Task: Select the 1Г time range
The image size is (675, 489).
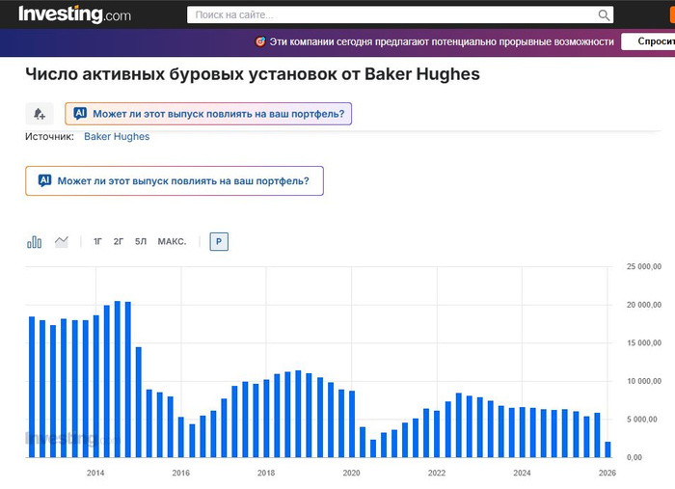Action: click(x=98, y=242)
